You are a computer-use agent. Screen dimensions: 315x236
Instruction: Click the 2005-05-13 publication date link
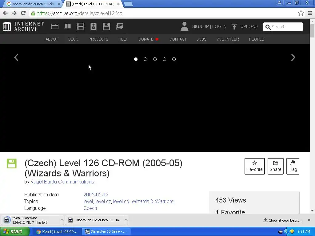[x=96, y=195]
